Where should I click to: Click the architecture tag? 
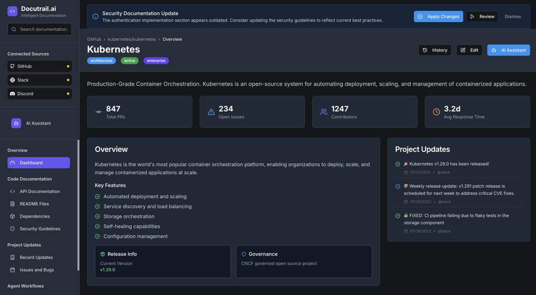tap(102, 61)
